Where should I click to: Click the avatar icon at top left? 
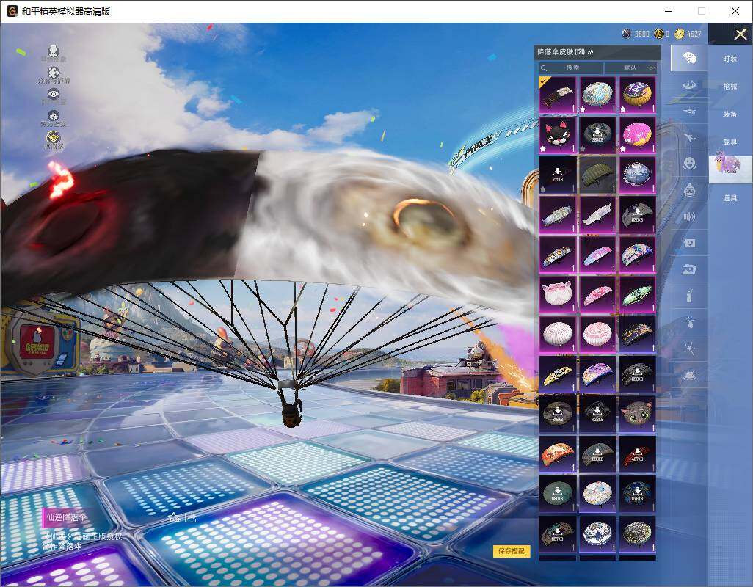tap(54, 51)
